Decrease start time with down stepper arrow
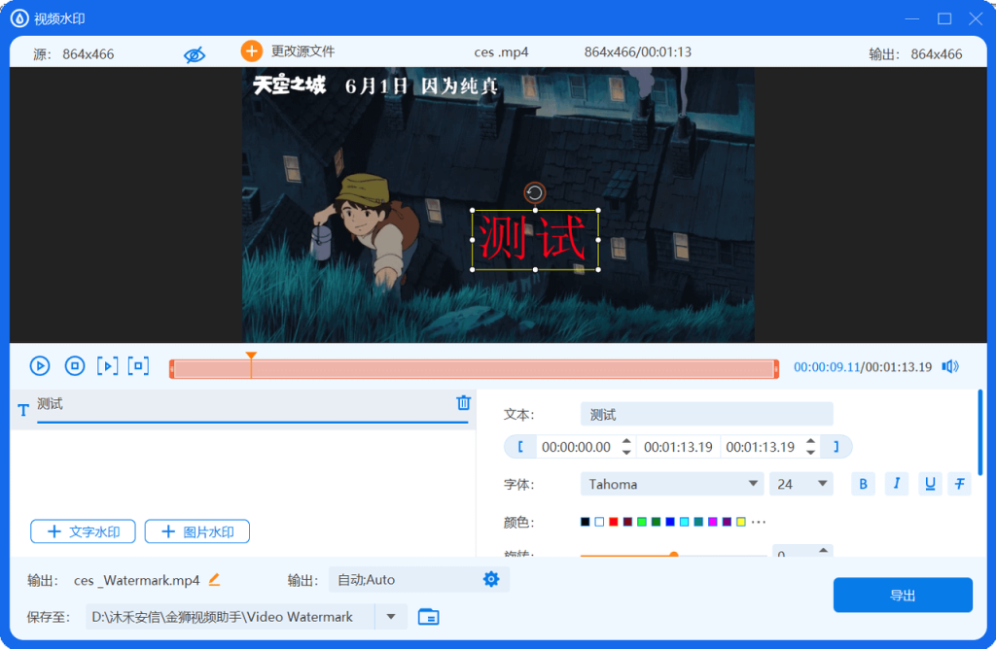This screenshot has height=649, width=996. coord(626,453)
